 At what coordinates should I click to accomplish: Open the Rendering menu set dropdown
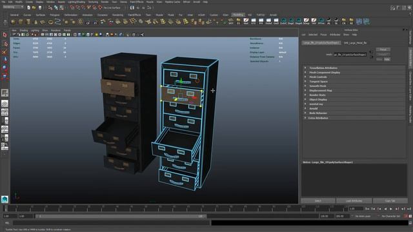click(x=13, y=7)
